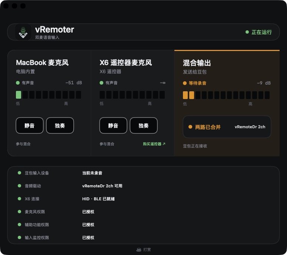Click the −51 dB reading
This screenshot has width=287, height=255.
74,83
